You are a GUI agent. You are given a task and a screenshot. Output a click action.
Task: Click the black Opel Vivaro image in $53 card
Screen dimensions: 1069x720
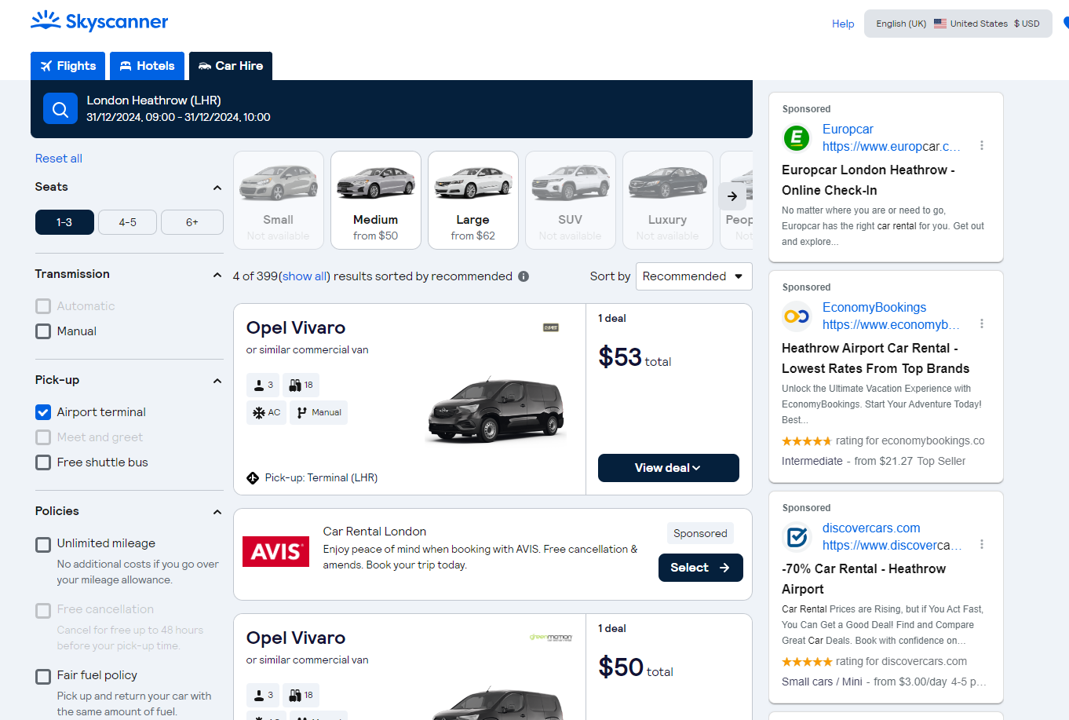coord(496,409)
